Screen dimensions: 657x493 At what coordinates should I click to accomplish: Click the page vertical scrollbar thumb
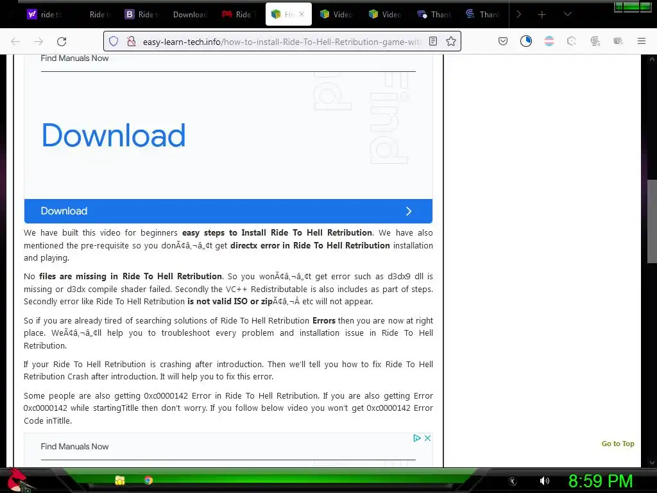click(x=652, y=221)
